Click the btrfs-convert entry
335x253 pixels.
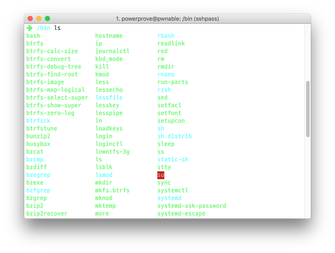tap(49, 59)
